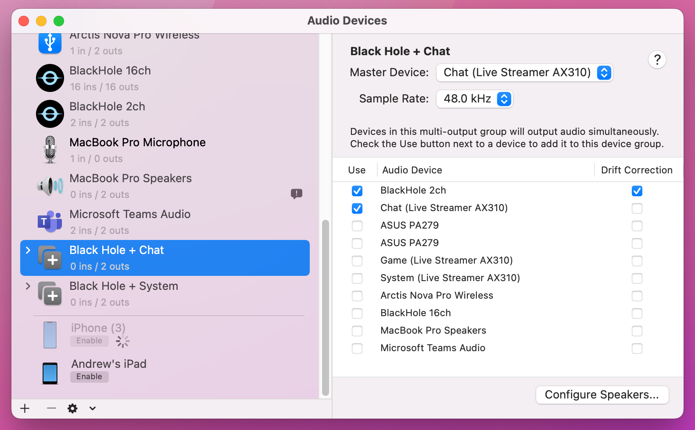Click the device list scrollbar
The height and width of the screenshot is (430, 695).
coord(326,307)
